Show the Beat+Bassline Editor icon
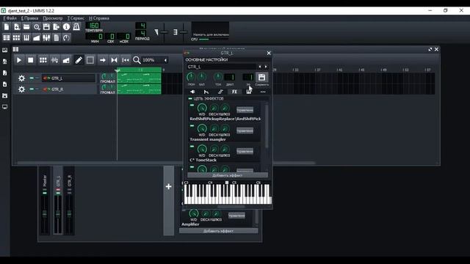The image size is (470, 264). (x=16, y=37)
